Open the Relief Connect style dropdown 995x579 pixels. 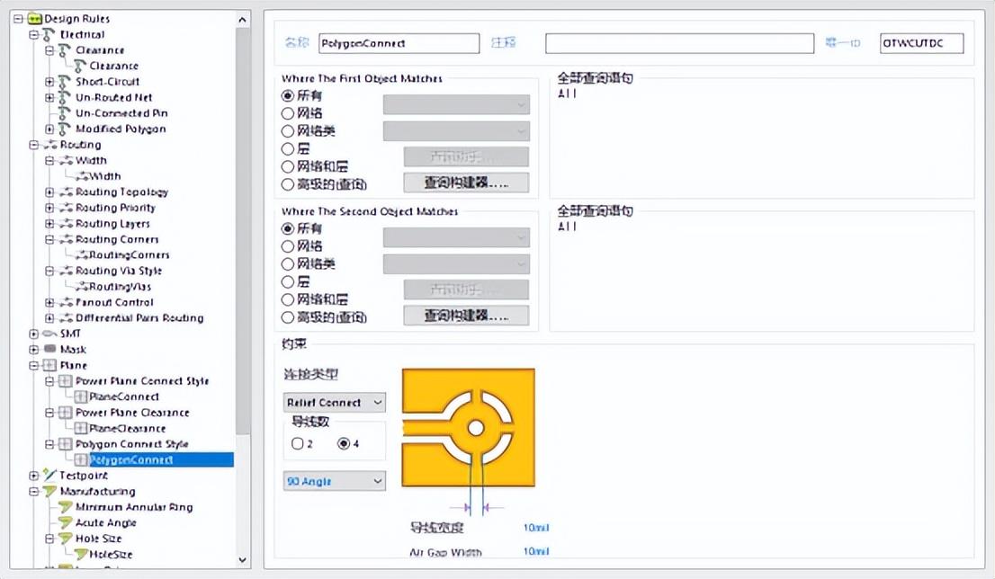click(334, 403)
